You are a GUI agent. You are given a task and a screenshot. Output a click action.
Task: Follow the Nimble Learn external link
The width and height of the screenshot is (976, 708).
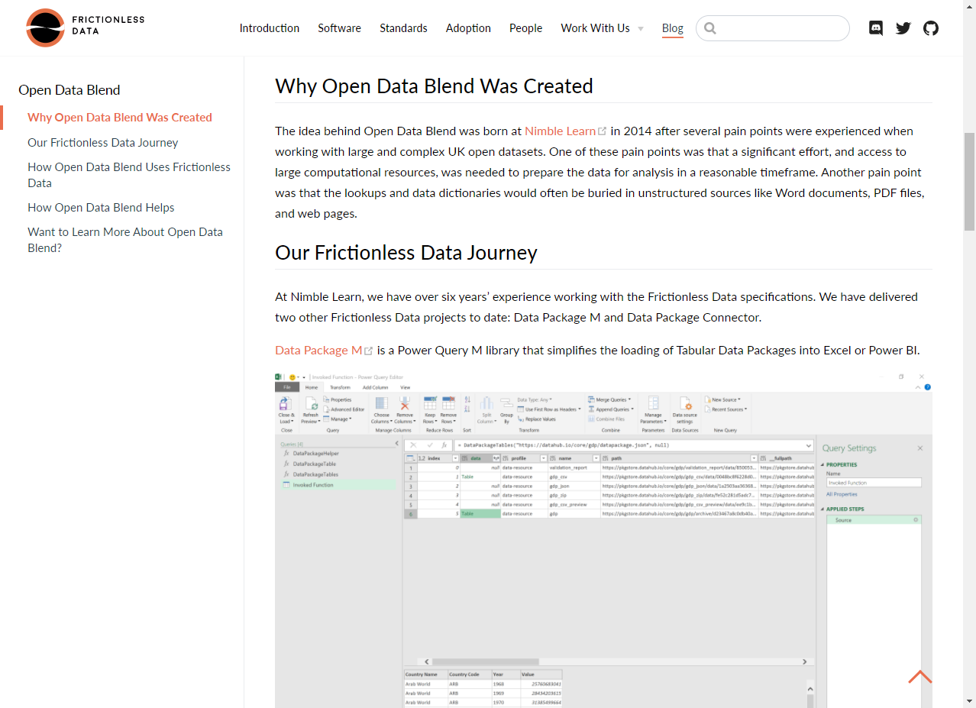pos(565,131)
